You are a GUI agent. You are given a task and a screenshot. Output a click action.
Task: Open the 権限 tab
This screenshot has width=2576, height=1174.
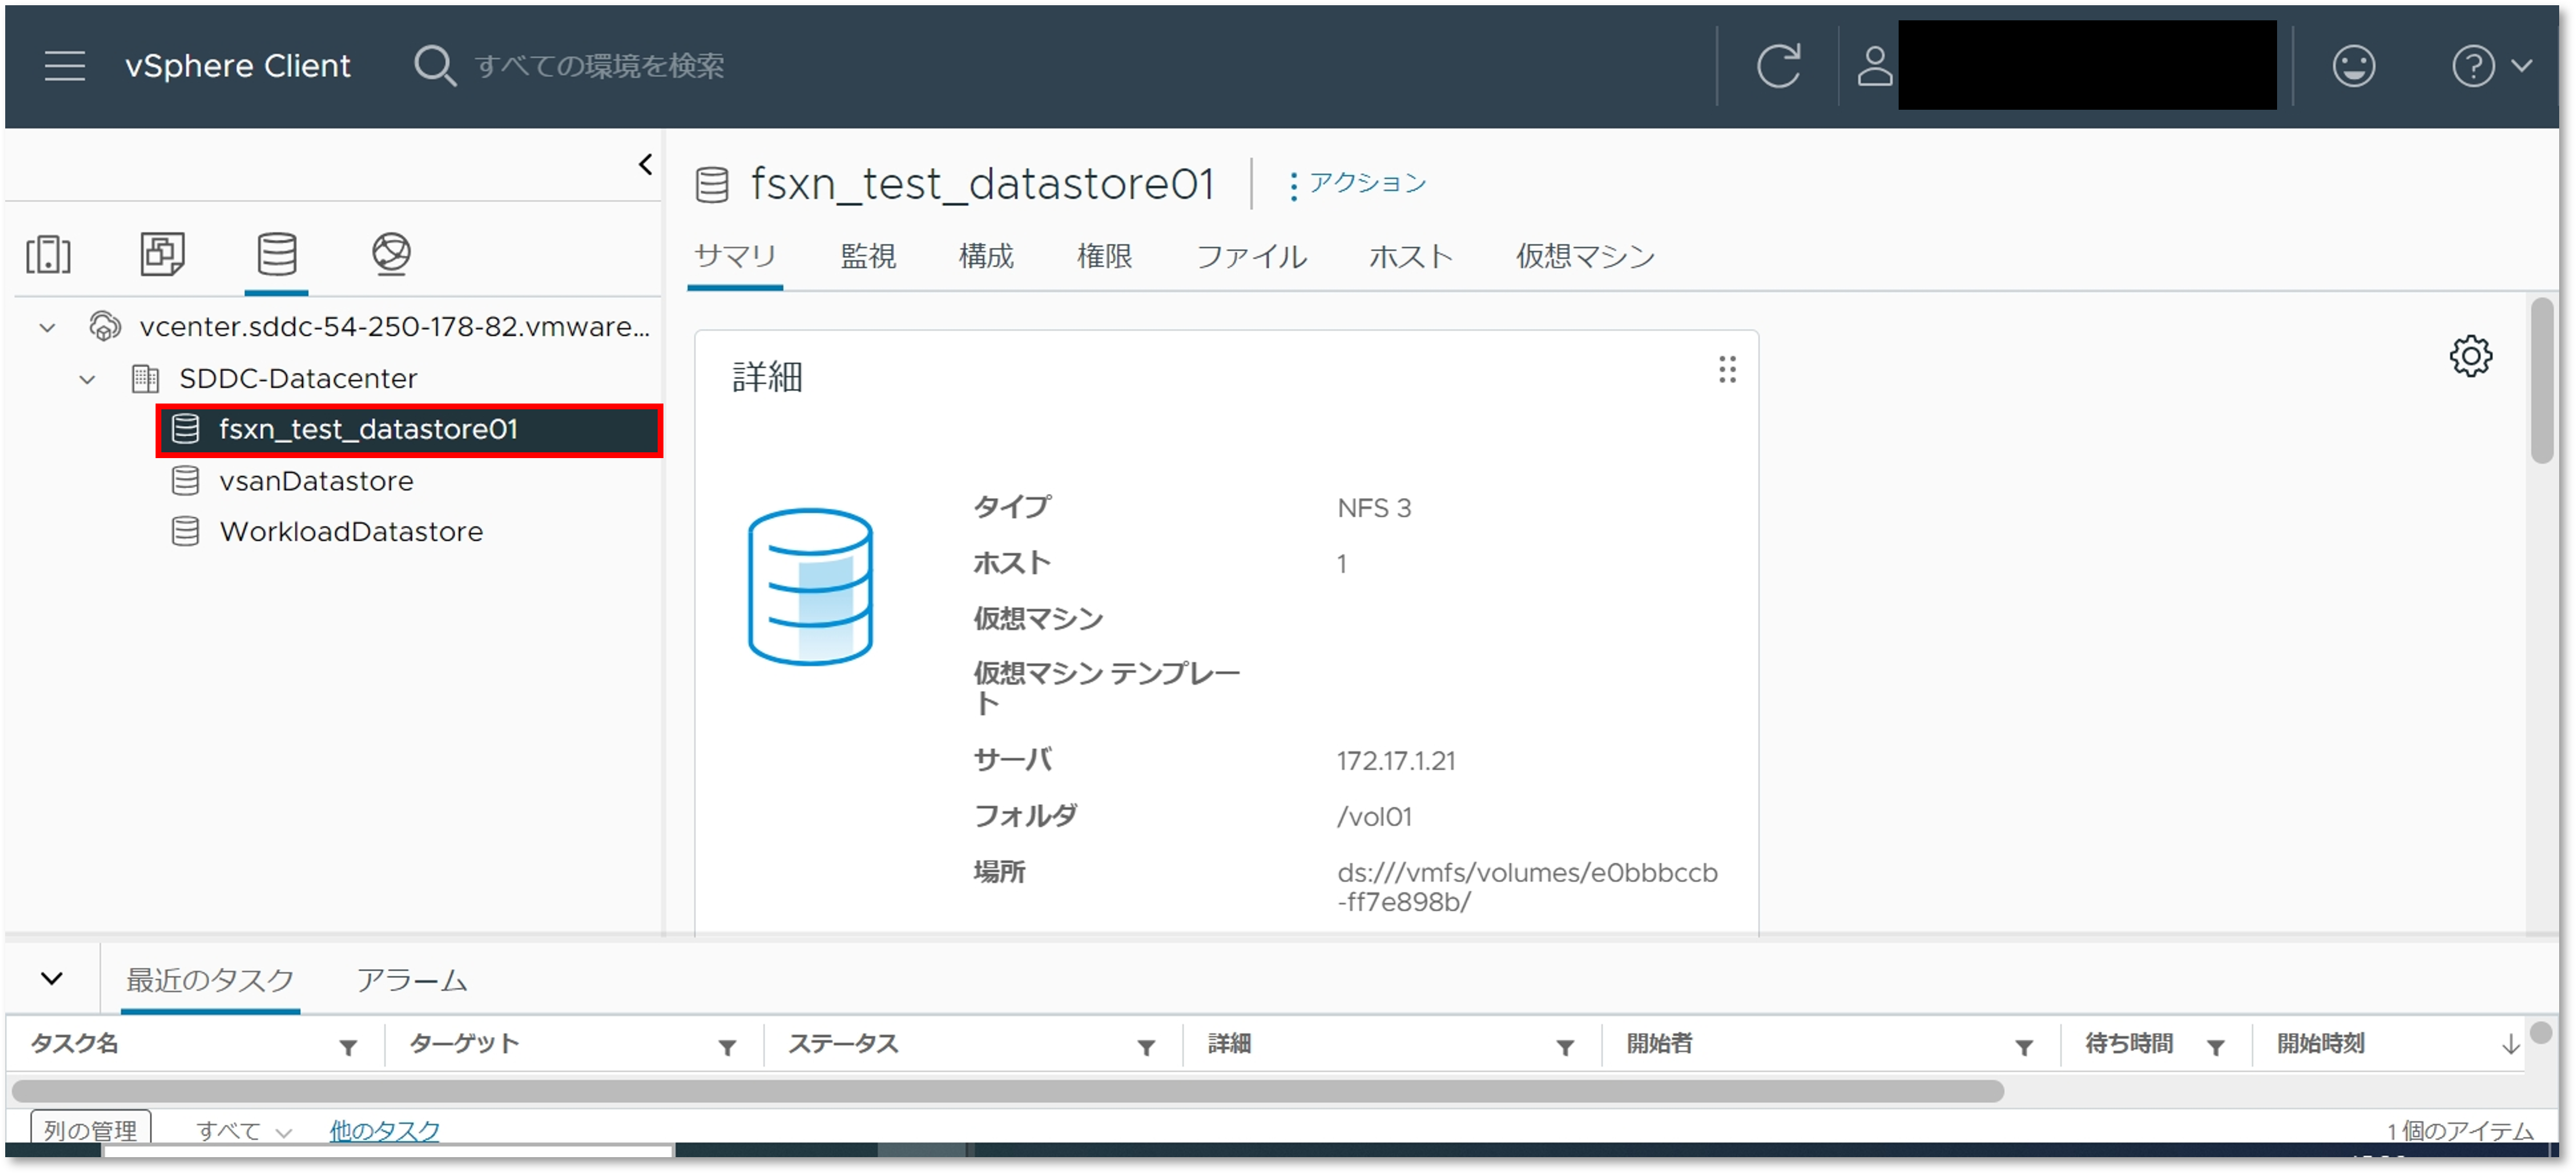coord(1104,257)
